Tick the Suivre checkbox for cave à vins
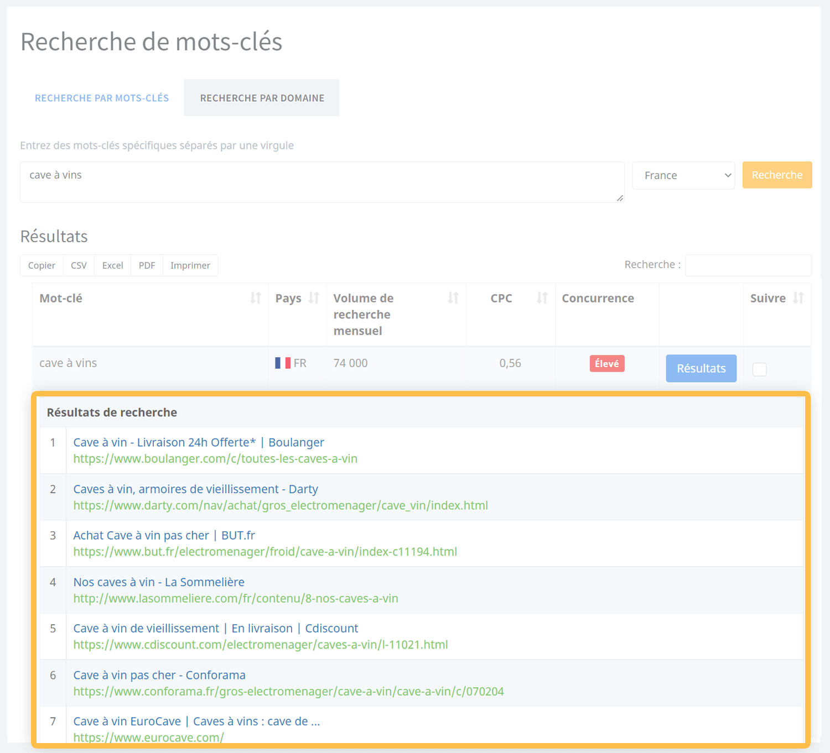830x753 pixels. click(x=759, y=369)
